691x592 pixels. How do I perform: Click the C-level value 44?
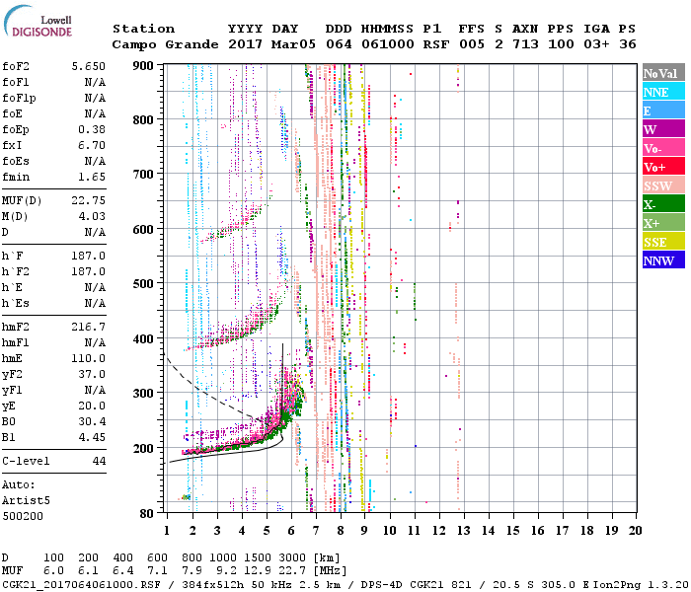pos(99,461)
